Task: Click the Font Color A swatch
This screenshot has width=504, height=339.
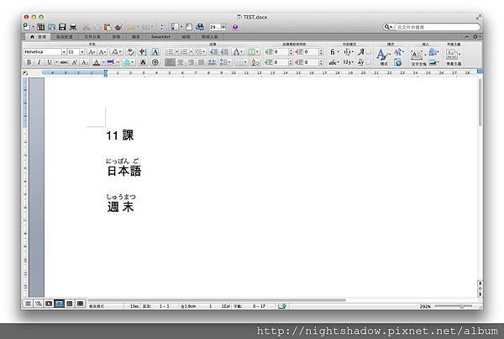Action: (x=96, y=62)
